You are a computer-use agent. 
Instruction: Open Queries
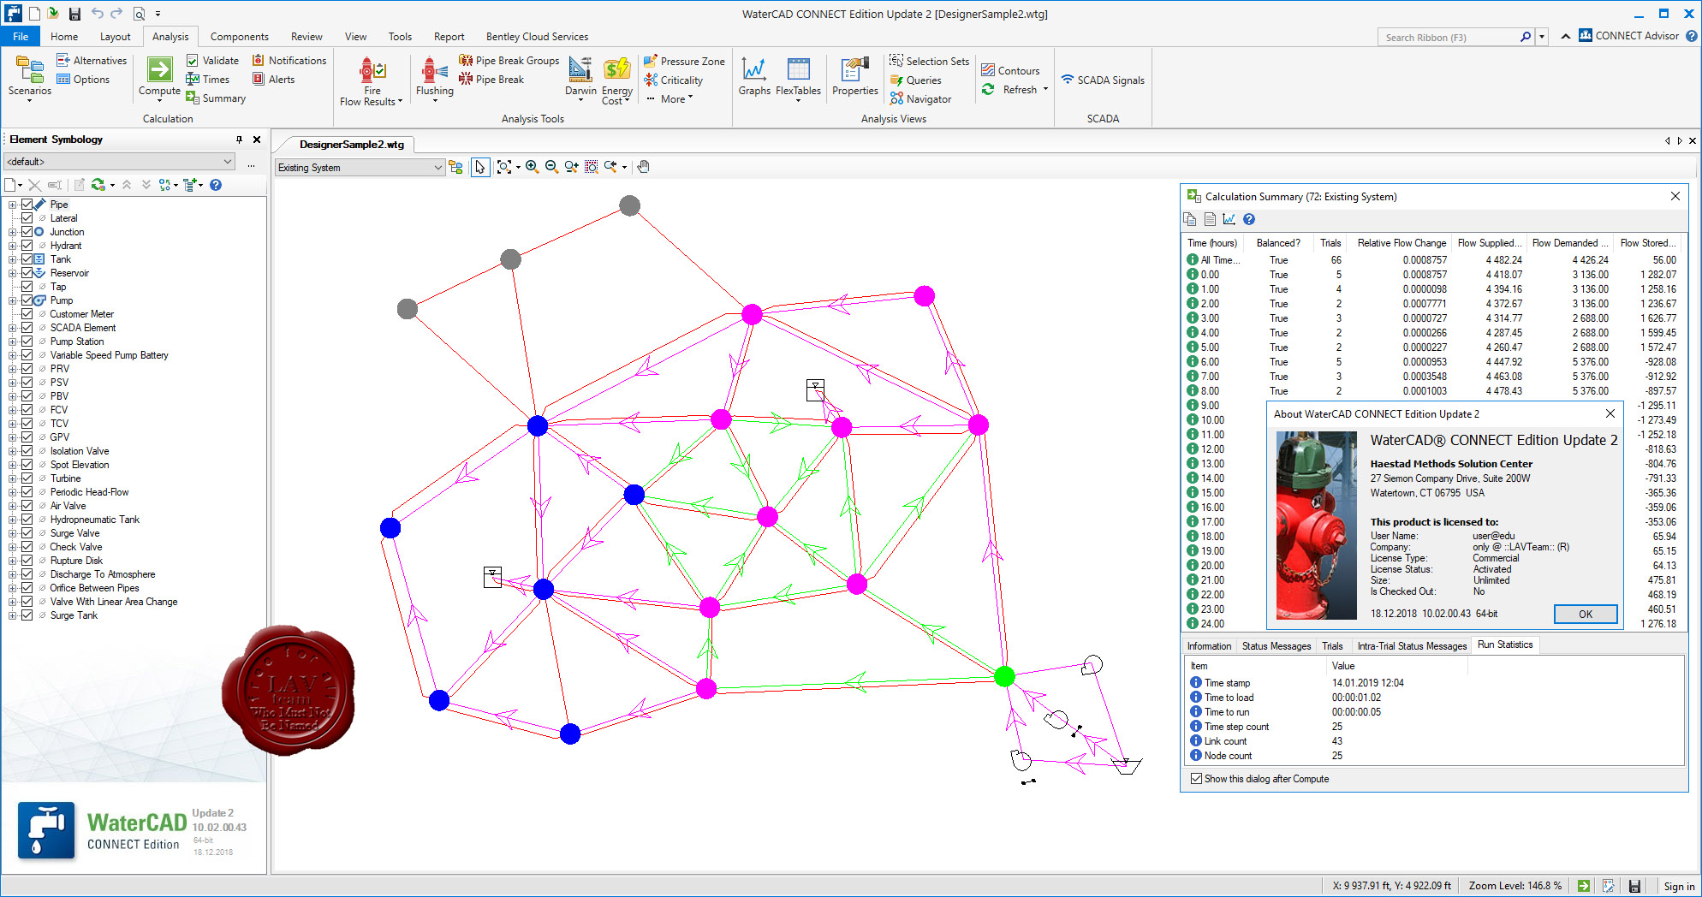916,80
